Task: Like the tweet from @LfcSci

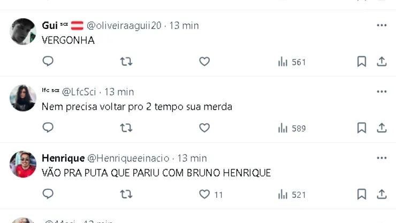Action: 204,128
